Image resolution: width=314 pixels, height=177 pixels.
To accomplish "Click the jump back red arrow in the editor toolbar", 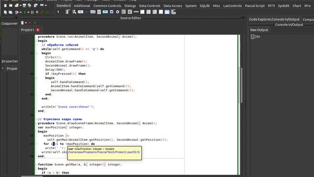I will [x=30, y=23].
